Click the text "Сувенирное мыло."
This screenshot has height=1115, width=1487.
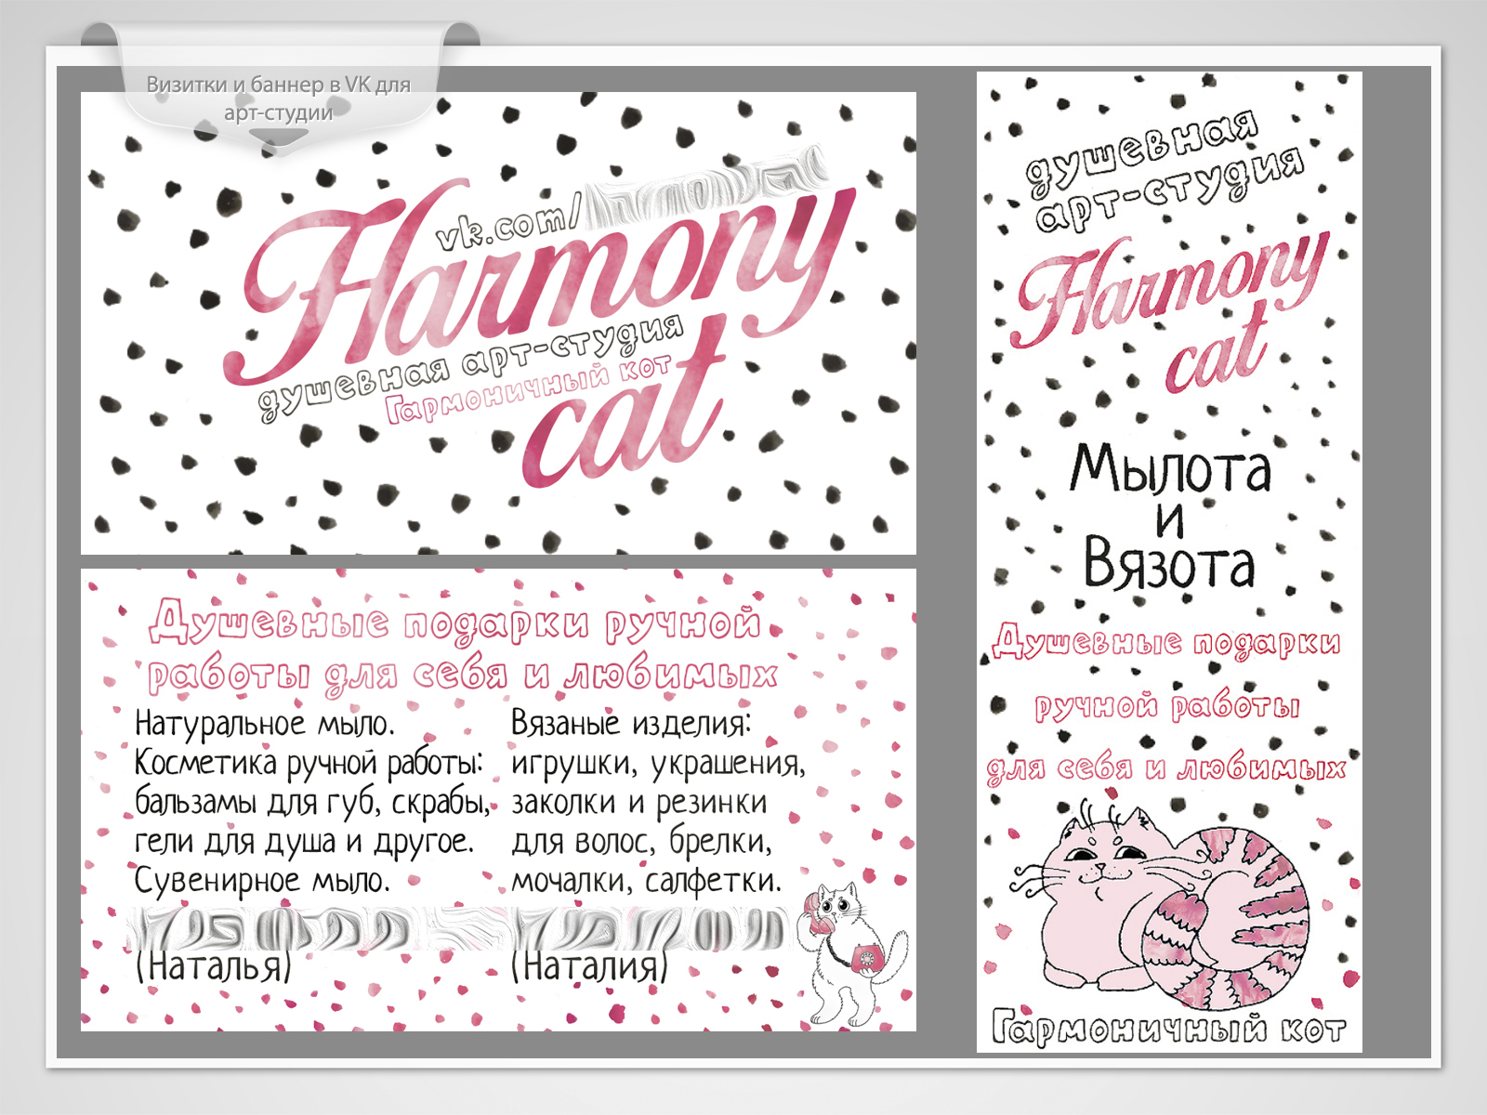(262, 880)
